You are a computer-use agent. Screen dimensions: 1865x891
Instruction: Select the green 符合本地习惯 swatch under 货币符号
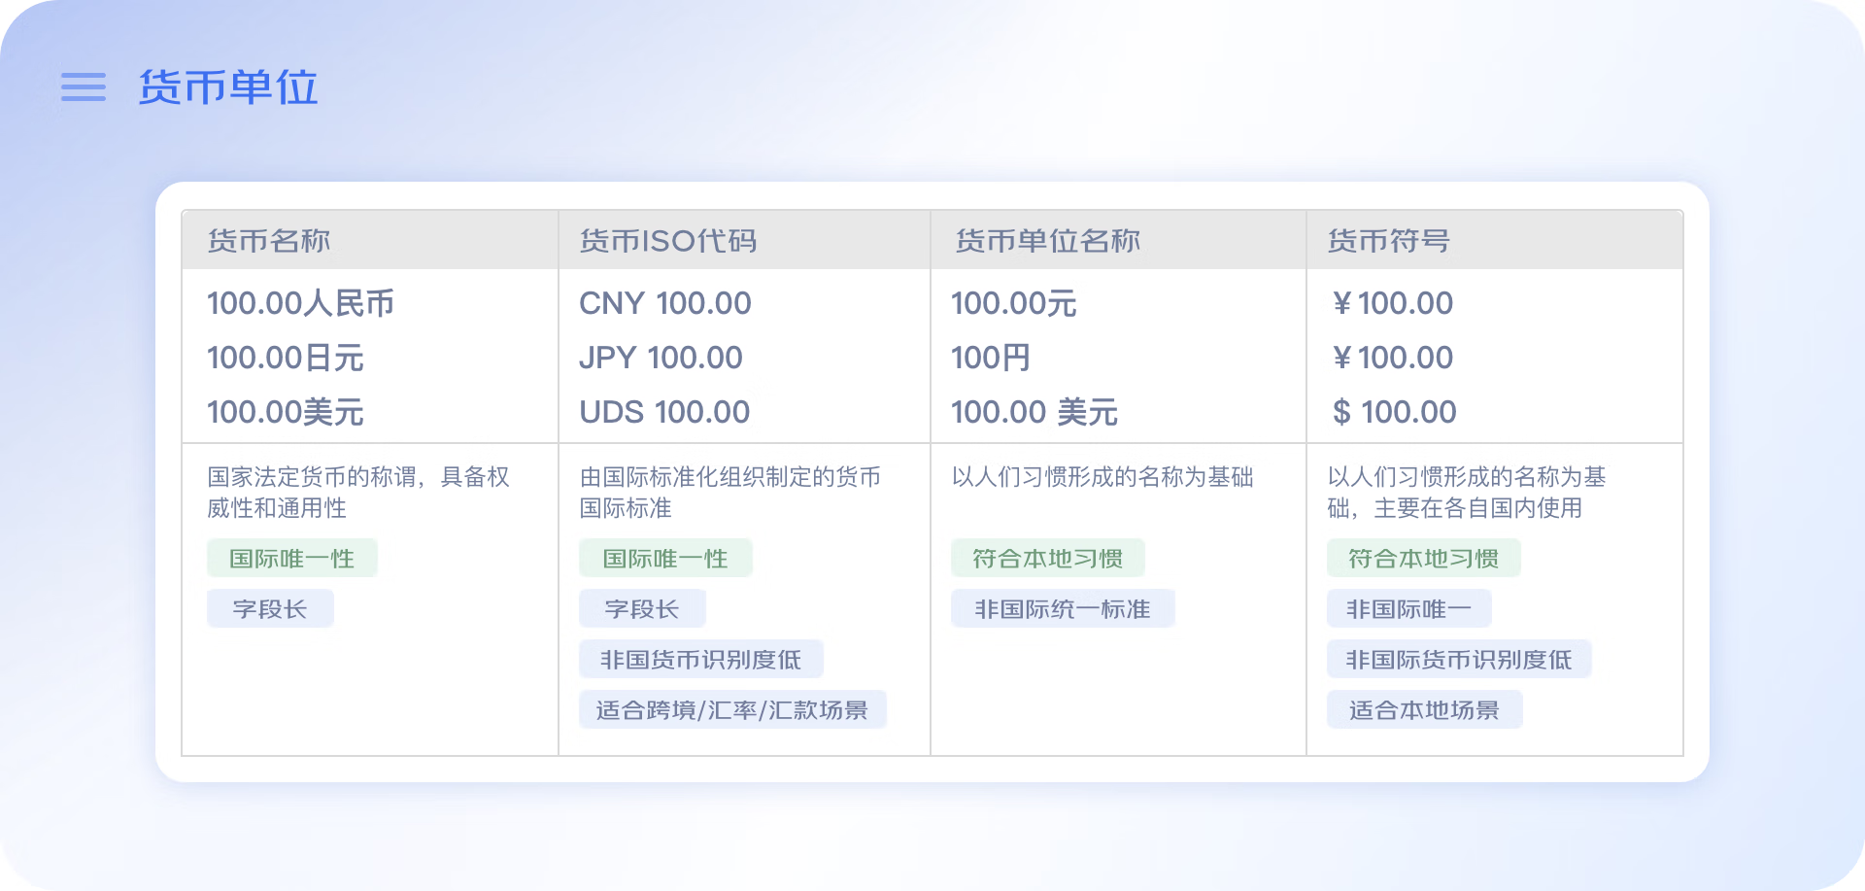coord(1423,558)
